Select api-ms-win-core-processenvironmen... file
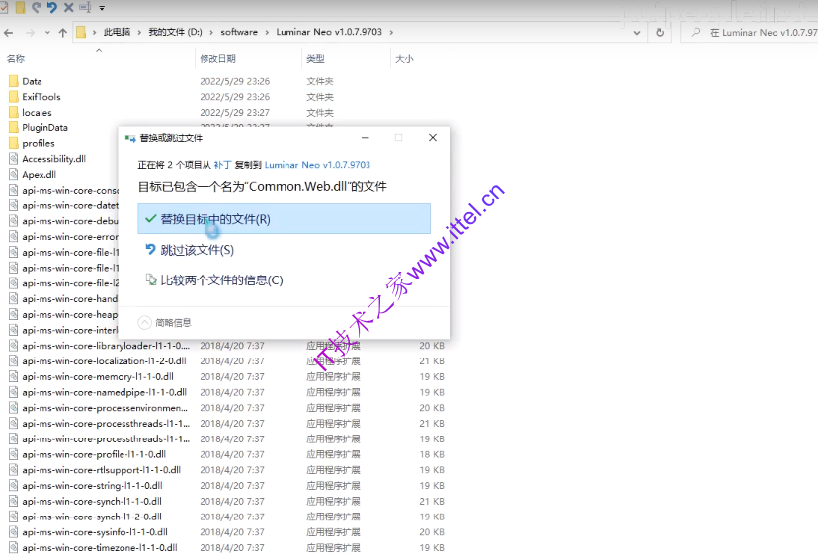The image size is (818, 557). [x=105, y=408]
